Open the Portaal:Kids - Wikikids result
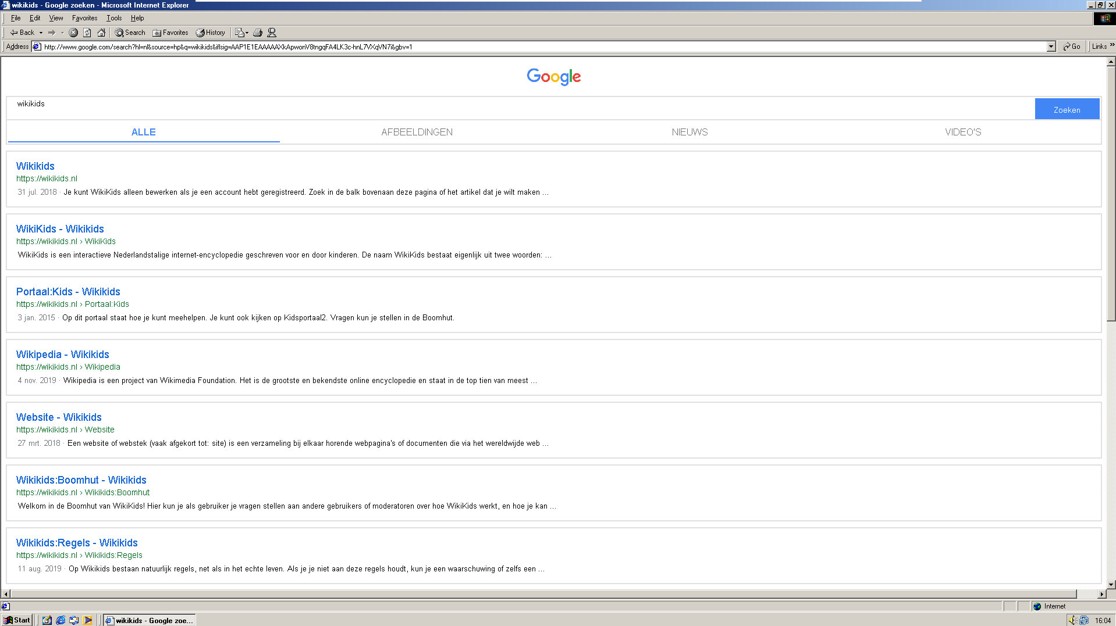This screenshot has width=1116, height=626. point(68,292)
